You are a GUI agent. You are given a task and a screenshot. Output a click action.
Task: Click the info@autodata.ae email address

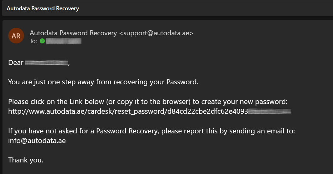tap(37, 141)
